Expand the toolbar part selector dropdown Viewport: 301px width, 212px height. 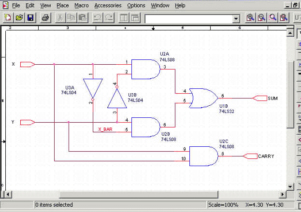[x=236, y=18]
